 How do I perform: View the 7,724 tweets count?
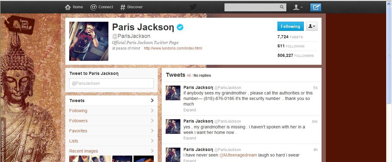click(290, 37)
